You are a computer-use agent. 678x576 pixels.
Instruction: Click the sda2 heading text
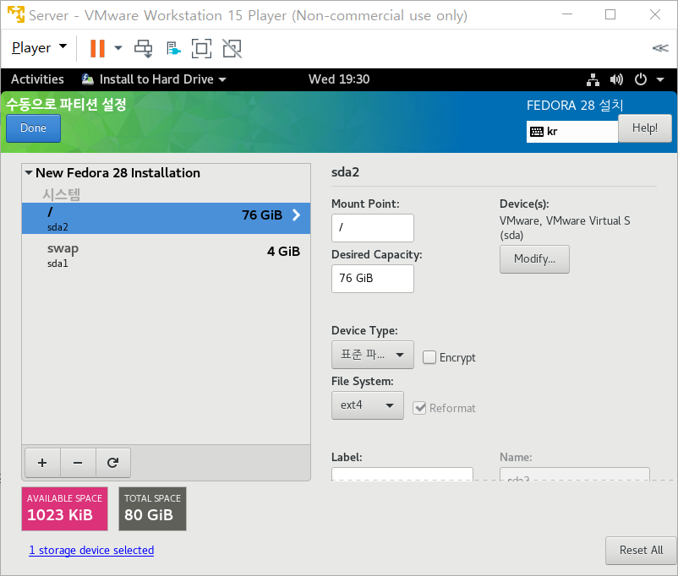point(345,172)
